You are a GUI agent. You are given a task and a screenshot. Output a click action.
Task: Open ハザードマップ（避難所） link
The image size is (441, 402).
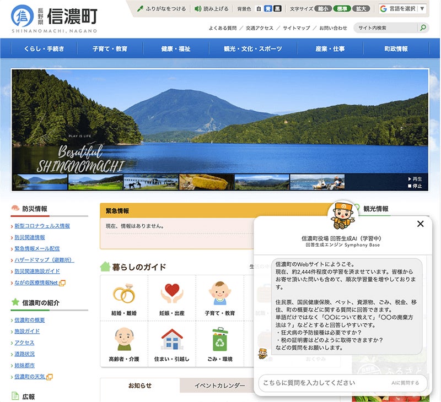44,260
